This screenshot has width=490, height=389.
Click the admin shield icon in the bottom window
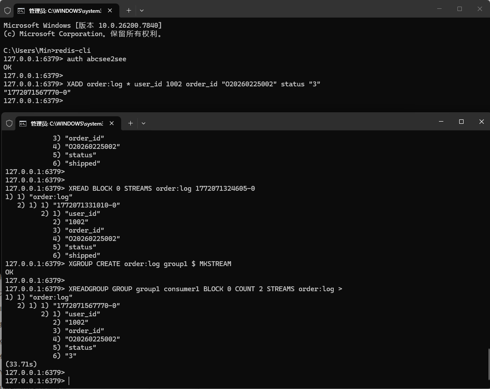pyautogui.click(x=9, y=123)
